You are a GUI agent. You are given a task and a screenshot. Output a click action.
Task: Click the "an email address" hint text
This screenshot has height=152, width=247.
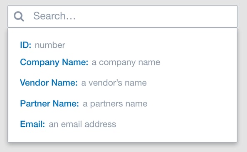point(82,124)
